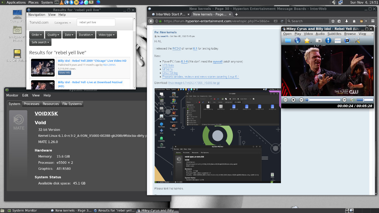
Task: Open the Chicago Live video thumbnail
Action: [x=43, y=68]
